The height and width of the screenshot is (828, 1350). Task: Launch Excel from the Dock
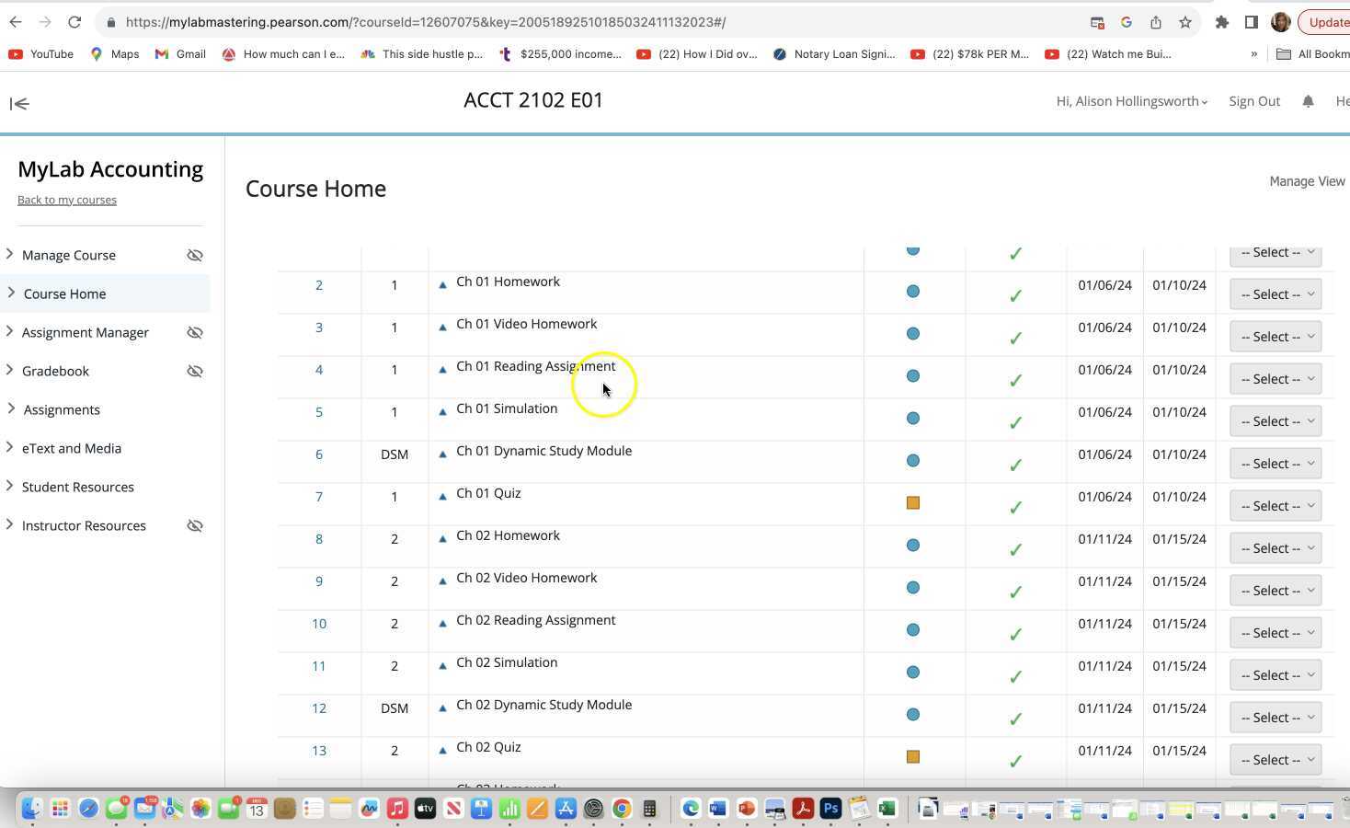pyautogui.click(x=887, y=809)
